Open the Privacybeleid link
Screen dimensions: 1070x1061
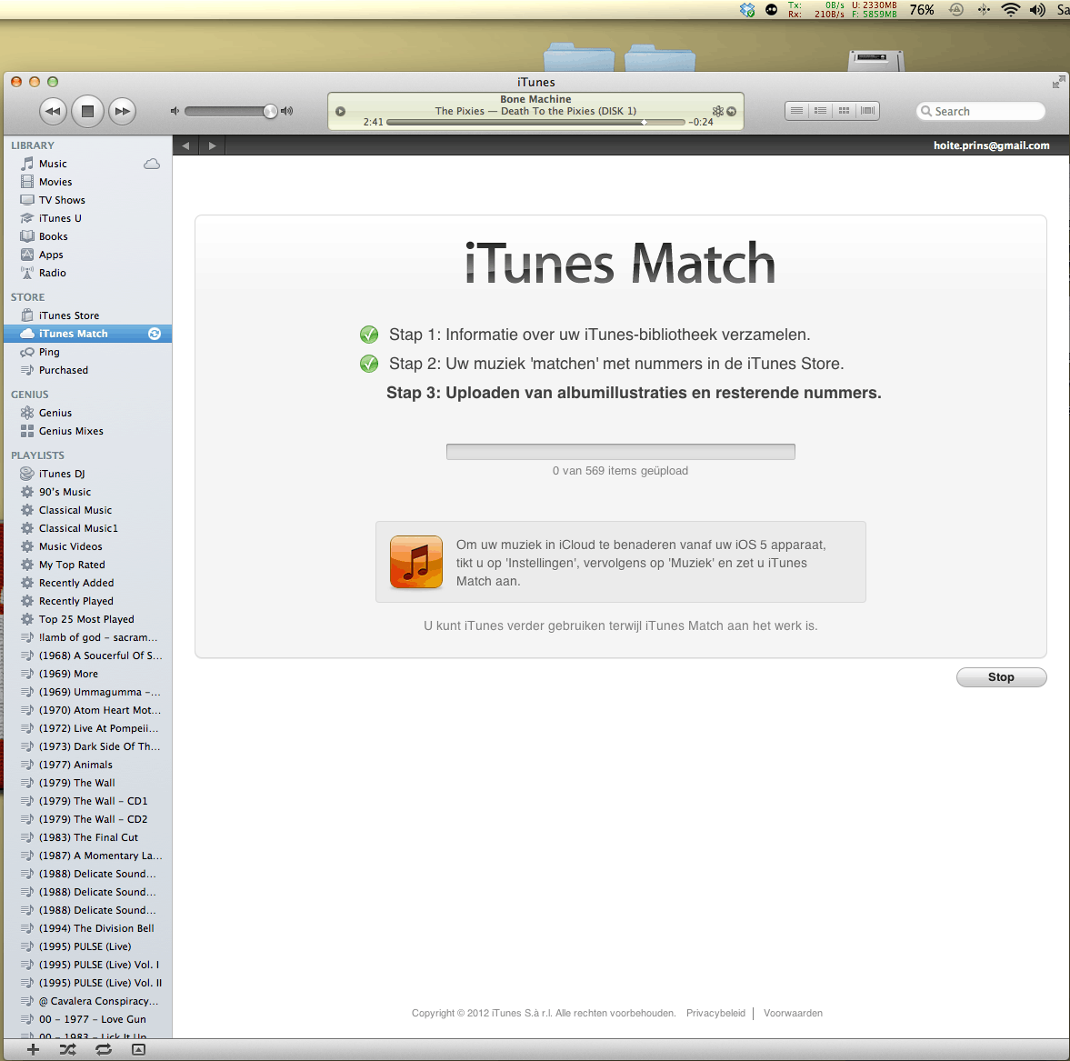(715, 1013)
